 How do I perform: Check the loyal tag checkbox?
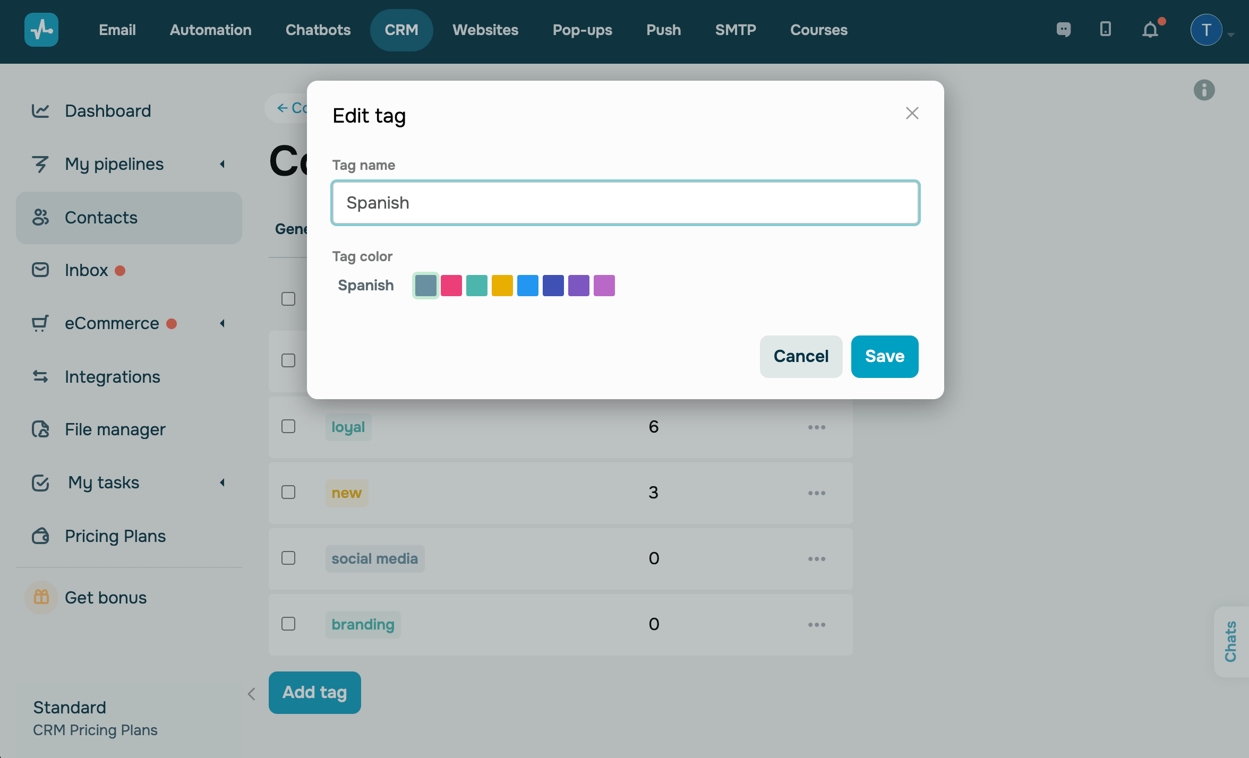(288, 427)
